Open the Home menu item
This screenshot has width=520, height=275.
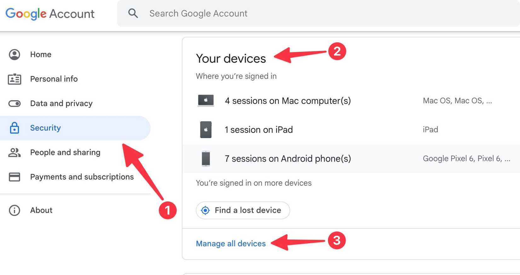pos(41,54)
